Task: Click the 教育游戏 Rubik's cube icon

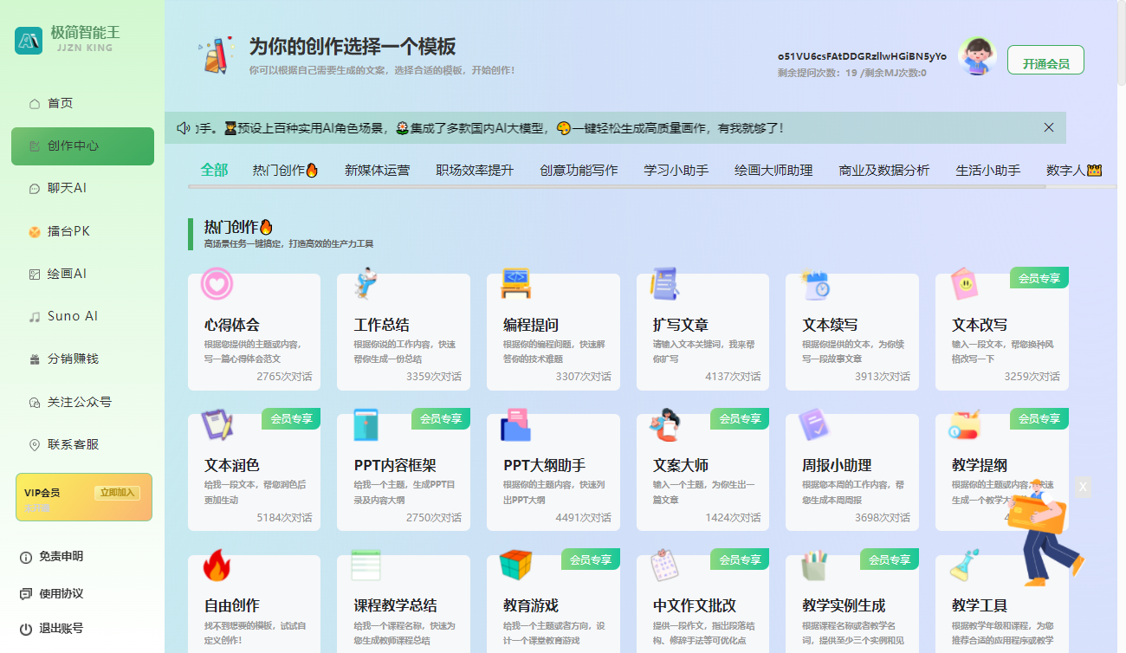Action: pos(516,565)
